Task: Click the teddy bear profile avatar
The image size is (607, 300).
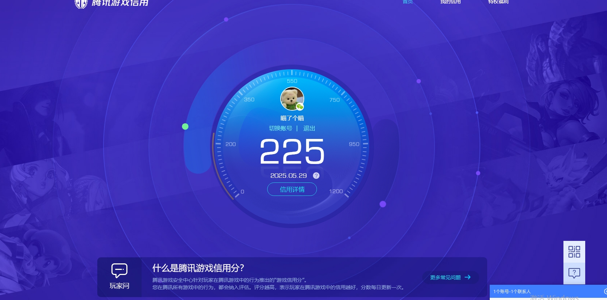Action: coord(292,99)
